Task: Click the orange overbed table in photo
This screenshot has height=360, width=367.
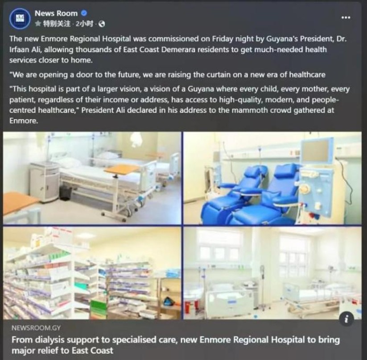Action: tap(122, 169)
